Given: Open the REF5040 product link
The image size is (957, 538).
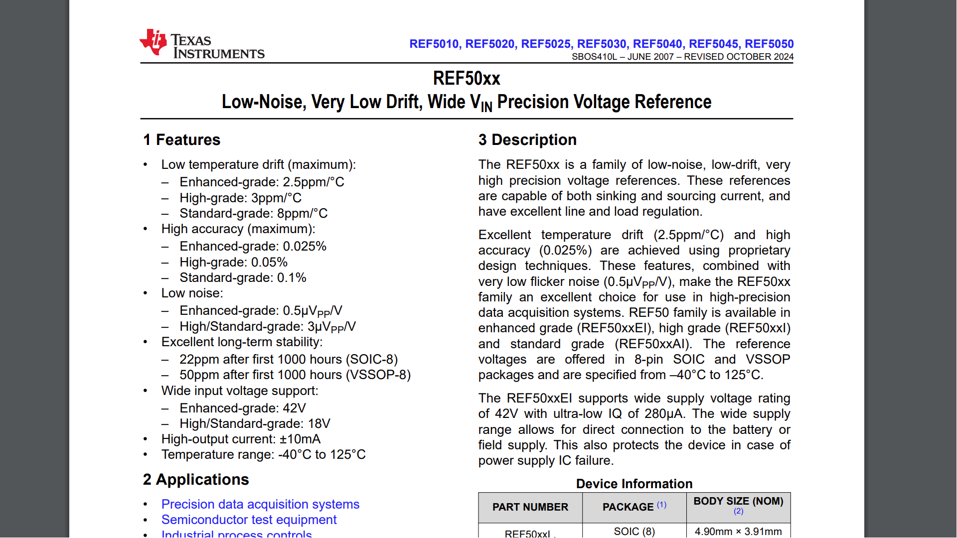Looking at the screenshot, I should pyautogui.click(x=657, y=44).
